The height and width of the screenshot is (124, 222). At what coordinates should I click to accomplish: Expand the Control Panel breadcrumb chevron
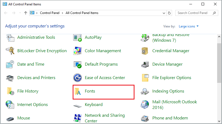[x=62, y=13]
